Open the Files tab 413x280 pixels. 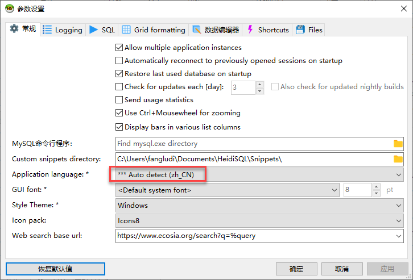309,30
